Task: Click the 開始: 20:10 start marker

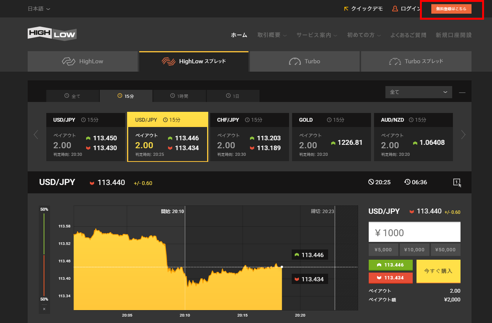Action: point(173,211)
